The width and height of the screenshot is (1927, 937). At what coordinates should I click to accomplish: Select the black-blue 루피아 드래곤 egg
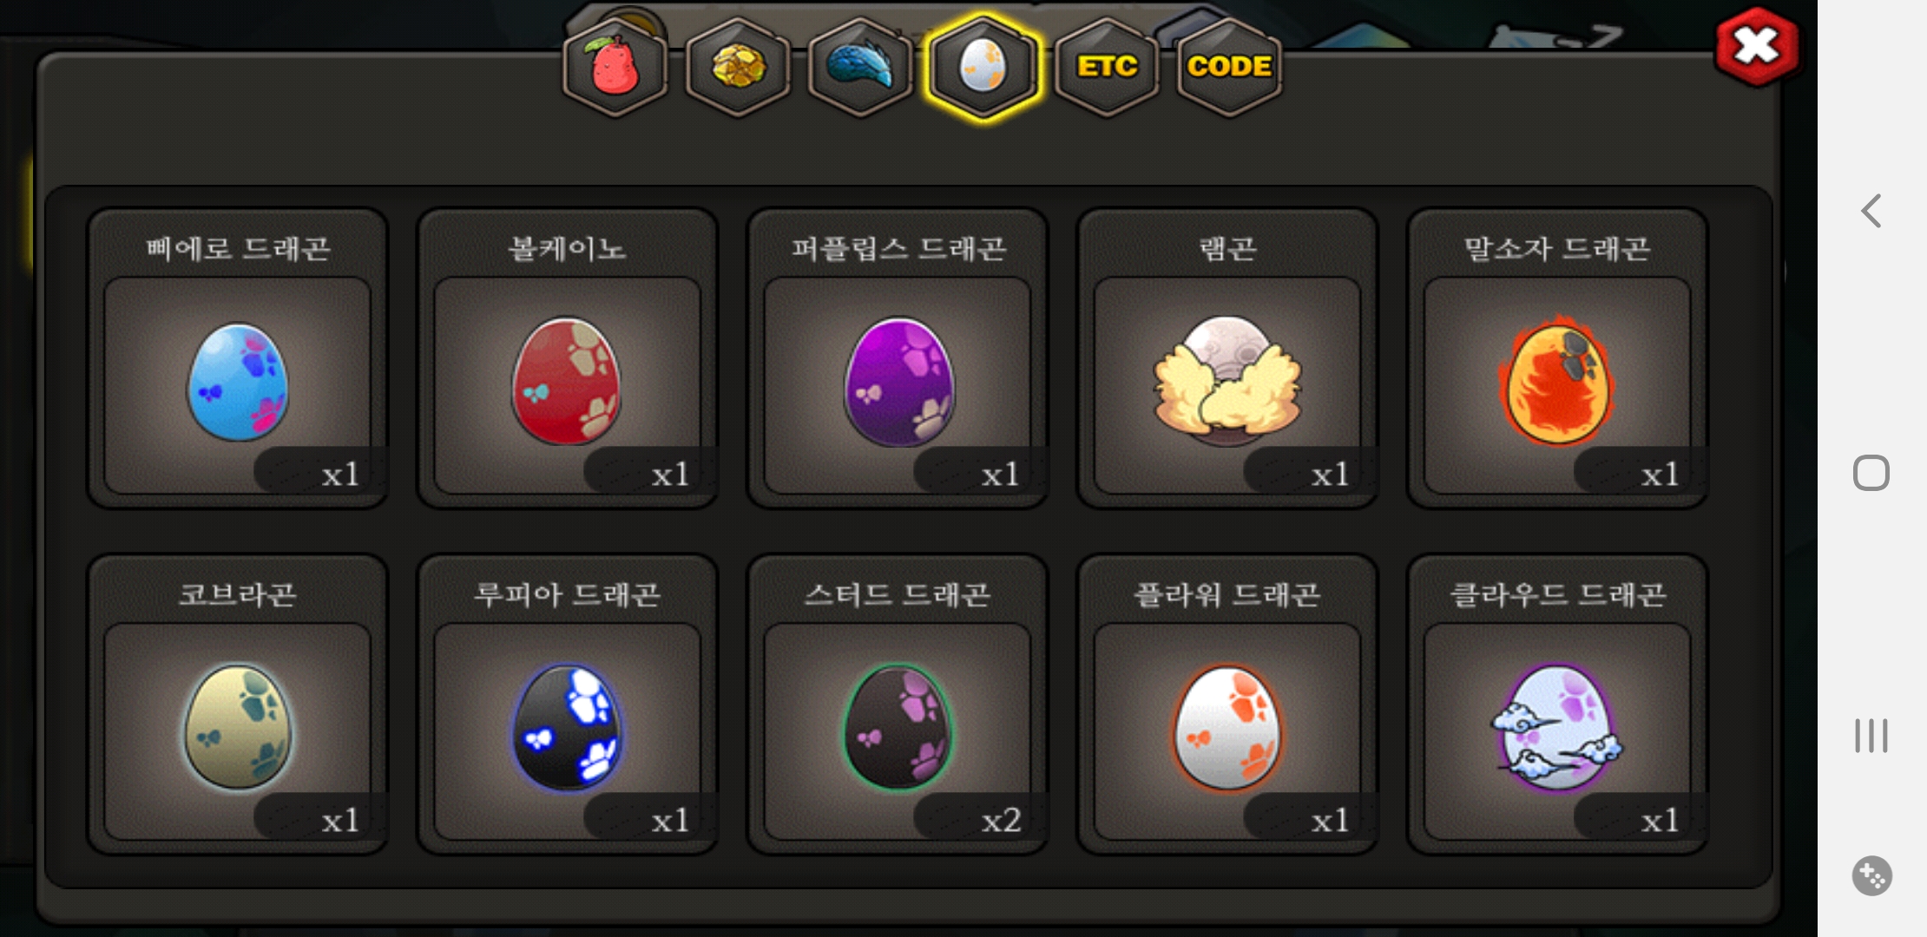(x=567, y=704)
